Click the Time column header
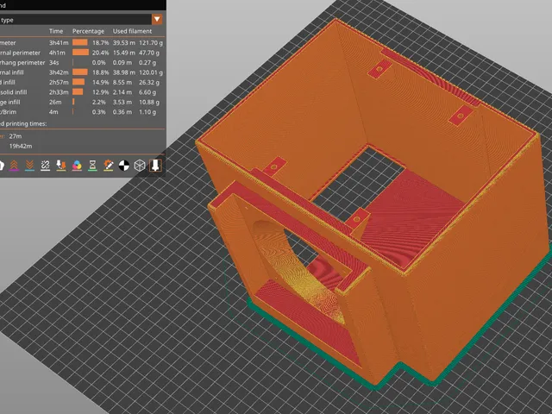This screenshot has height=414, width=552. click(x=56, y=31)
